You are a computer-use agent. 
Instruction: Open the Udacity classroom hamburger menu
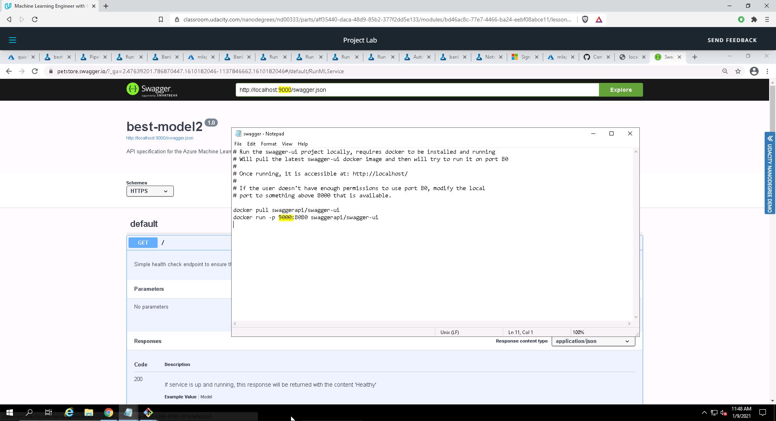point(13,40)
